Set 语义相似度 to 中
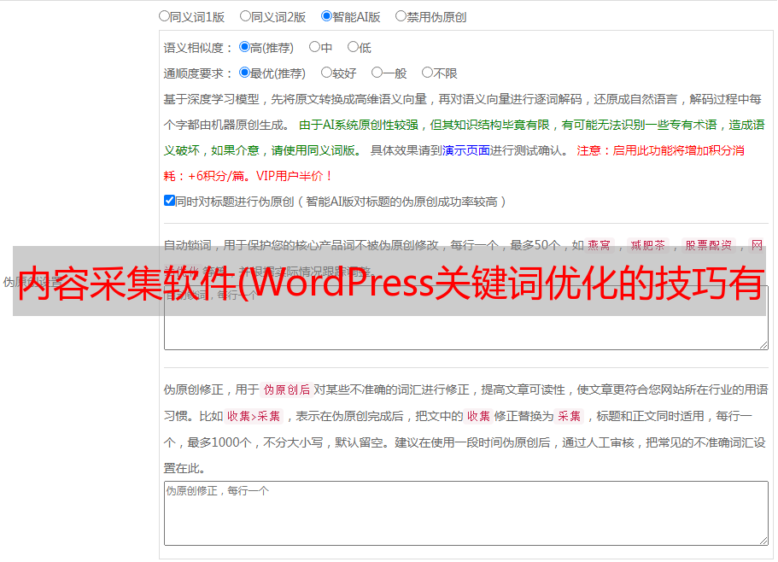Screen dimensions: 778x562 pos(314,47)
